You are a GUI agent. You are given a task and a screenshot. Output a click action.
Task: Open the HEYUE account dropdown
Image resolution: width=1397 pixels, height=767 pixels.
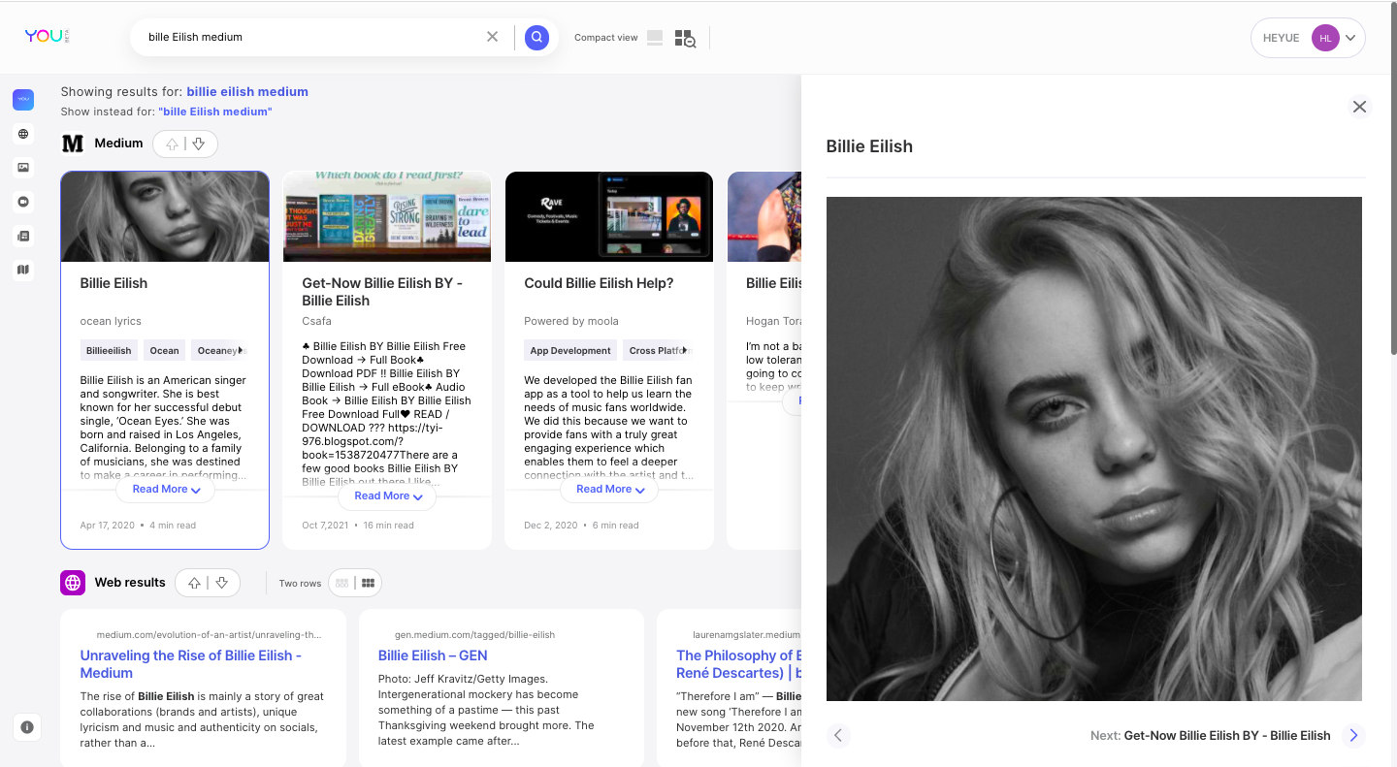(1308, 38)
